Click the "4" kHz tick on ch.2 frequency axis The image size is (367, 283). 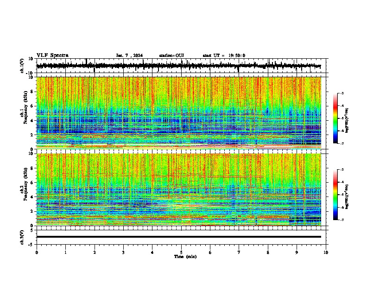pyautogui.click(x=32, y=197)
